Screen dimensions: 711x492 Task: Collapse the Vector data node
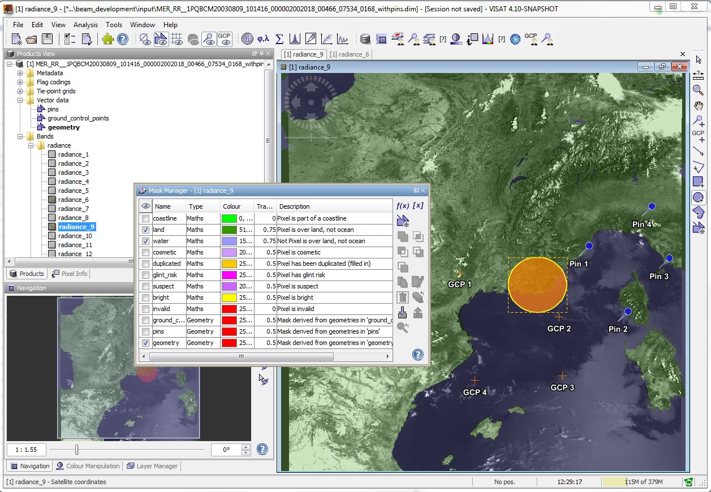click(20, 100)
